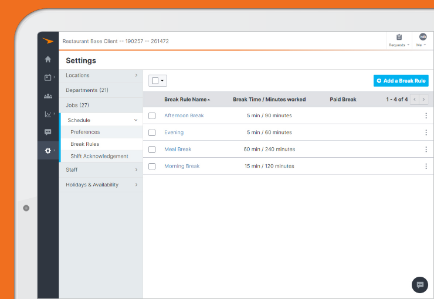Open the Staff menu item
Viewport: 434px width, 299px height.
point(101,169)
